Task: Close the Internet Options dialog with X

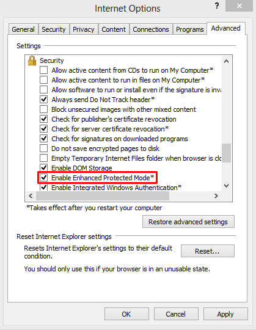Action: pyautogui.click(x=239, y=6)
